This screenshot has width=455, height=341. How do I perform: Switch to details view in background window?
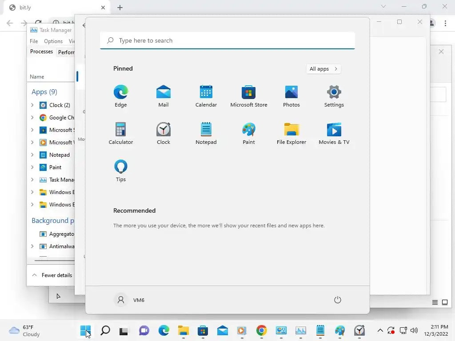435,302
